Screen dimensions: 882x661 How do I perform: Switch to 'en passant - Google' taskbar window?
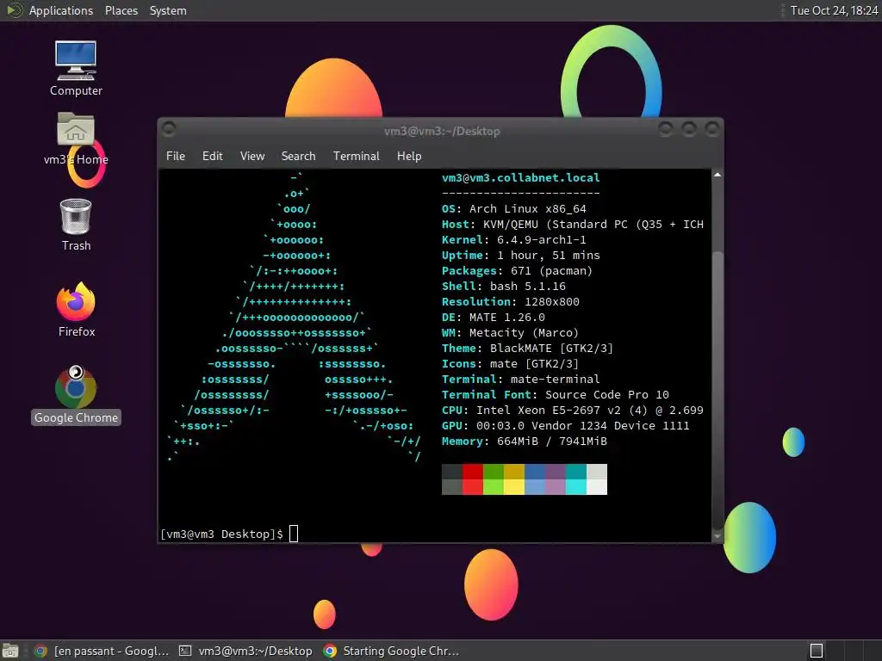tap(102, 651)
